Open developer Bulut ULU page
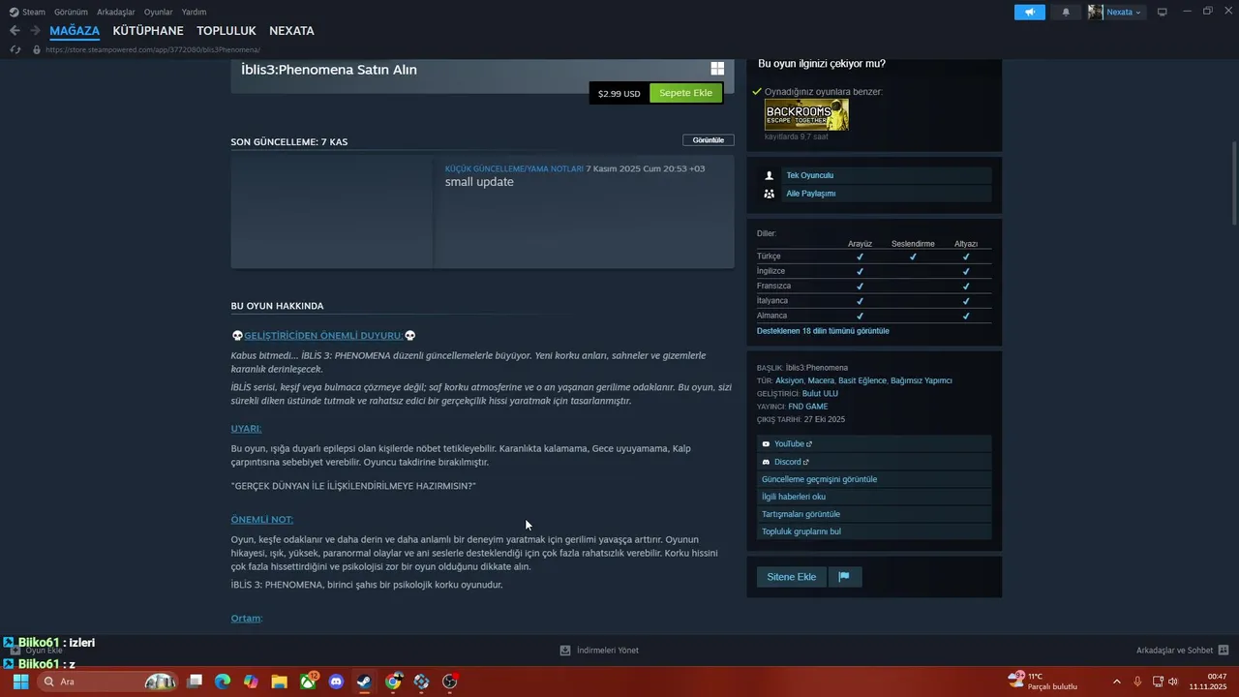 coord(820,394)
